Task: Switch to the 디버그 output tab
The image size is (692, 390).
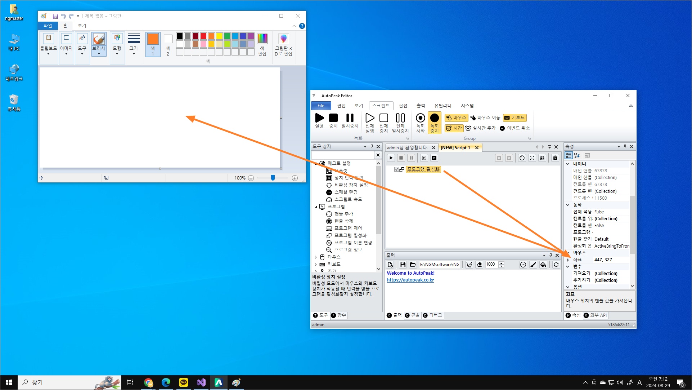Action: pyautogui.click(x=432, y=315)
